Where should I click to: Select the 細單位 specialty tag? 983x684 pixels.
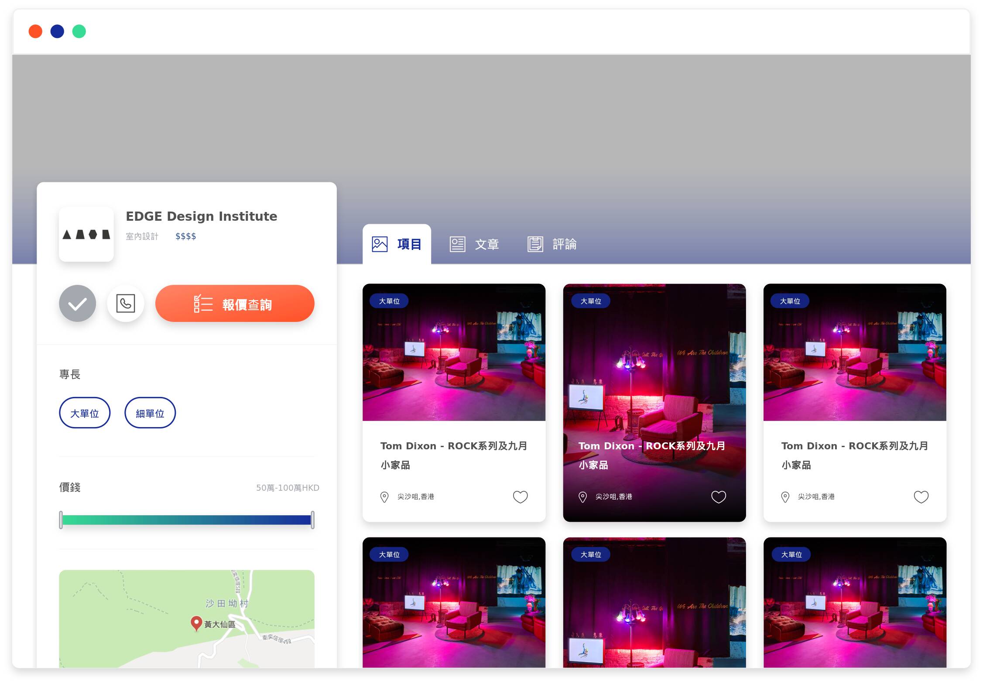[150, 413]
